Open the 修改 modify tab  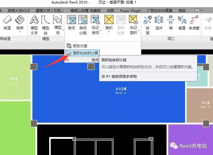182,10
